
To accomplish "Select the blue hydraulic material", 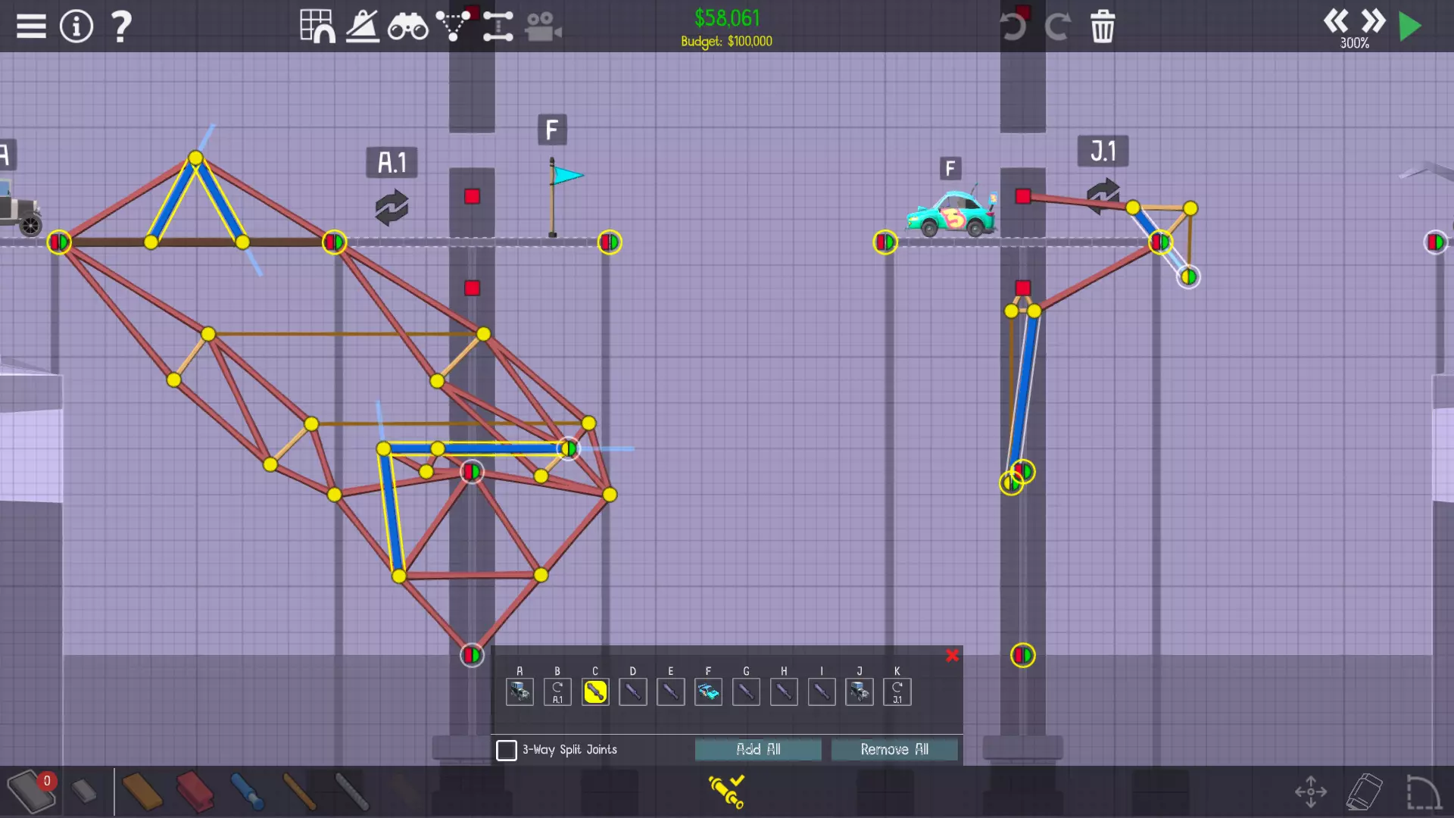I will click(x=247, y=792).
